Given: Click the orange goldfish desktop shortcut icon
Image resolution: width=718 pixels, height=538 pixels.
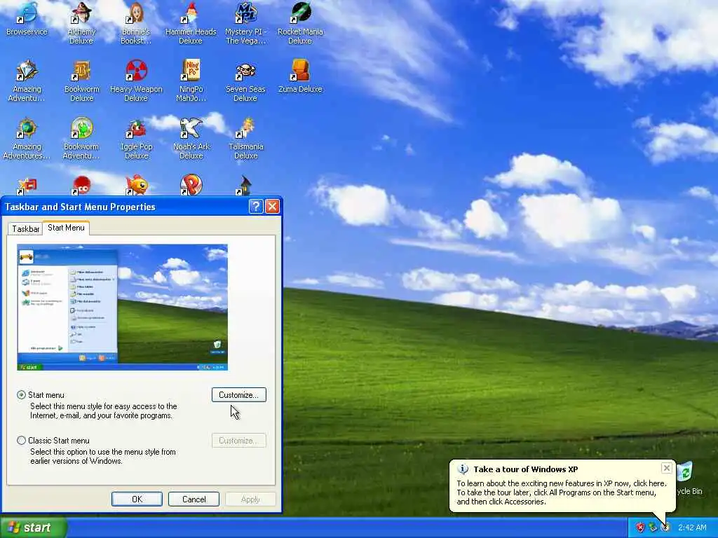Looking at the screenshot, I should click(137, 185).
